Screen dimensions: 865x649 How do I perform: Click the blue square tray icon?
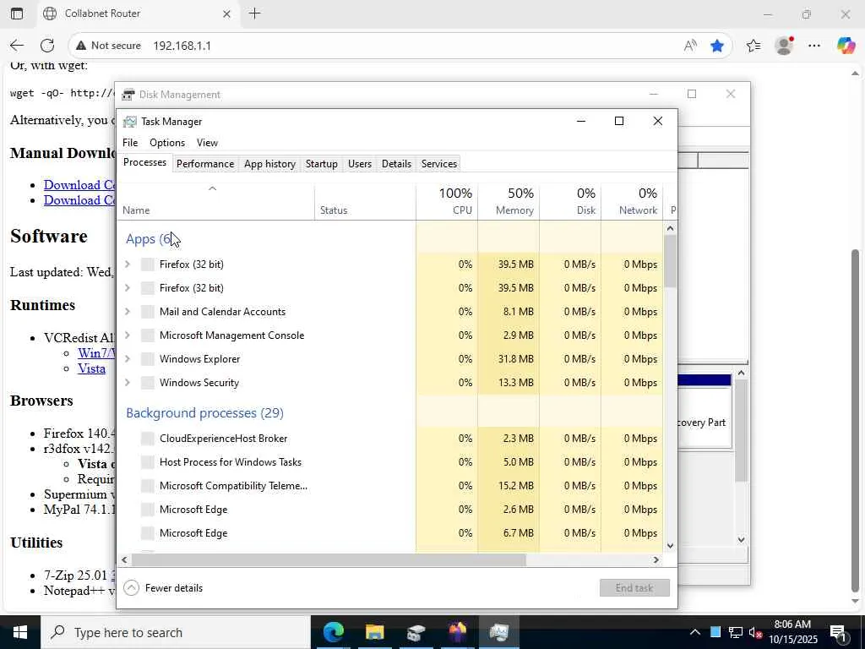(715, 632)
